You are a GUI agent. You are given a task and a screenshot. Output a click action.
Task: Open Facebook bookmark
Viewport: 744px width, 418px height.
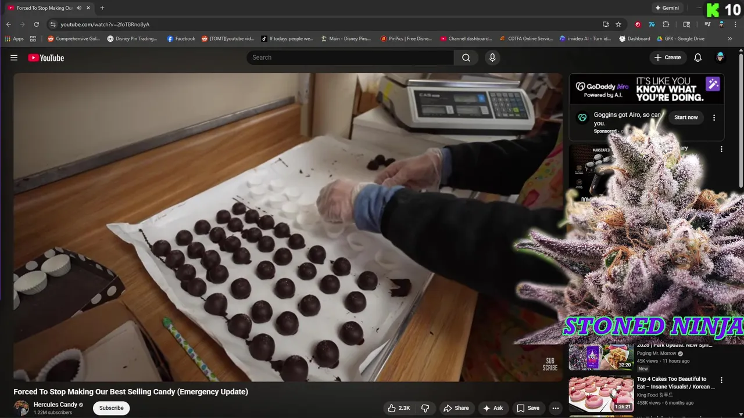tap(181, 39)
